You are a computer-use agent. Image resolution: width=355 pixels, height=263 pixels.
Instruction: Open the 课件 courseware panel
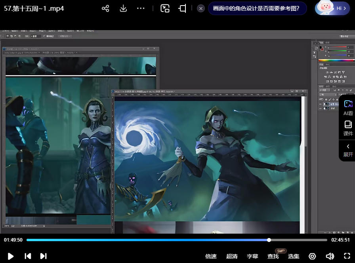(348, 128)
